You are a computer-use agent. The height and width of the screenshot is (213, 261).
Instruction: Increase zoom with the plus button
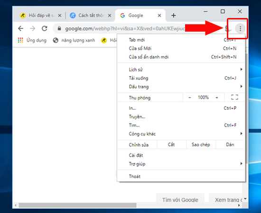(x=217, y=98)
